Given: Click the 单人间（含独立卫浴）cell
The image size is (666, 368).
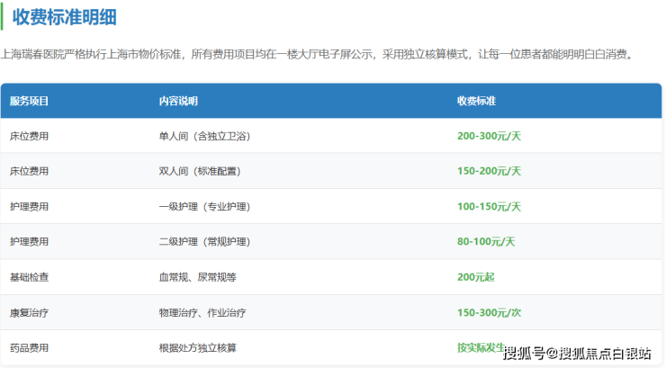Looking at the screenshot, I should (x=203, y=136).
